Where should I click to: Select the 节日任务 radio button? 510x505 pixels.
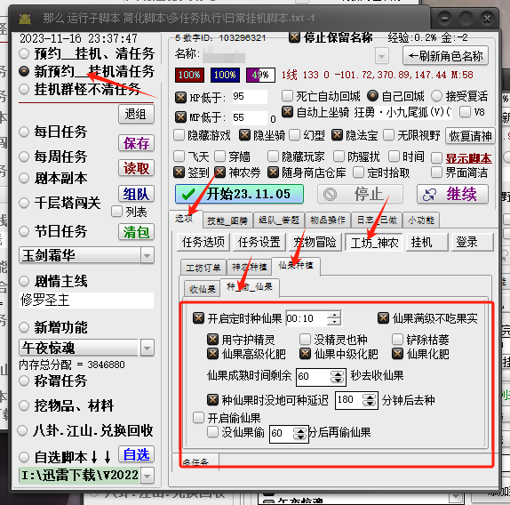coord(24,232)
